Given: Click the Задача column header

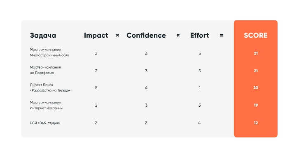Looking at the screenshot, I should [x=43, y=36].
